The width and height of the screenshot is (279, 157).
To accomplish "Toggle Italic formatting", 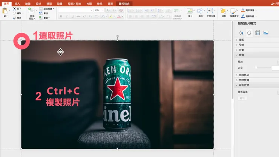I will (x=67, y=16).
